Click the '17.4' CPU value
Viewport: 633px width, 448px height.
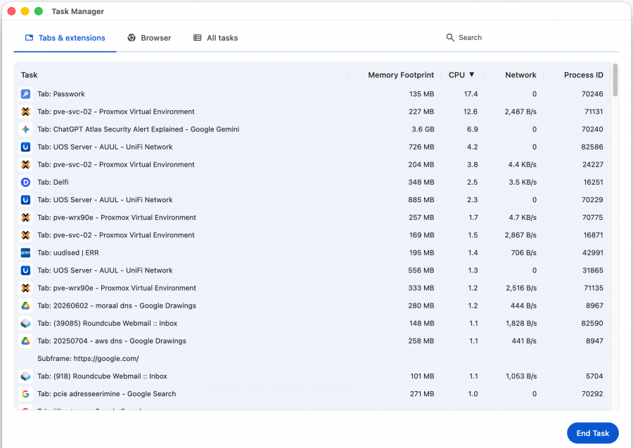click(471, 94)
